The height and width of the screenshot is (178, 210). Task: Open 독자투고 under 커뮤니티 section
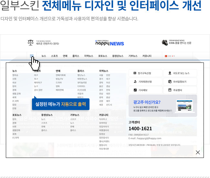(x=103, y=119)
